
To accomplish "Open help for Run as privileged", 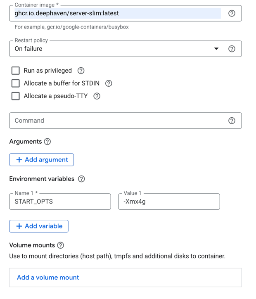I will 81,71.
